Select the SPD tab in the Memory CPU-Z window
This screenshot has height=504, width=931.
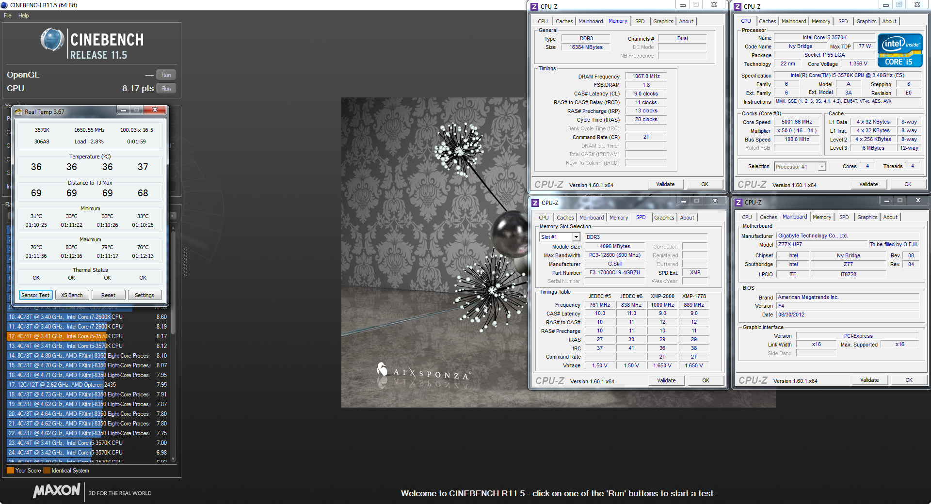pyautogui.click(x=640, y=21)
